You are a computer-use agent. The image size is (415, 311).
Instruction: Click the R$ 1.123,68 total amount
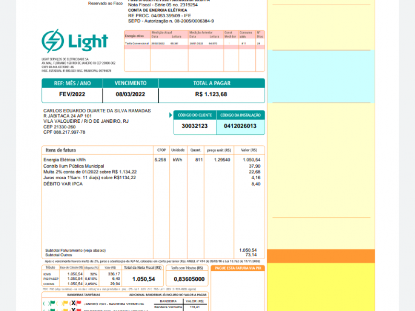pyautogui.click(x=211, y=94)
